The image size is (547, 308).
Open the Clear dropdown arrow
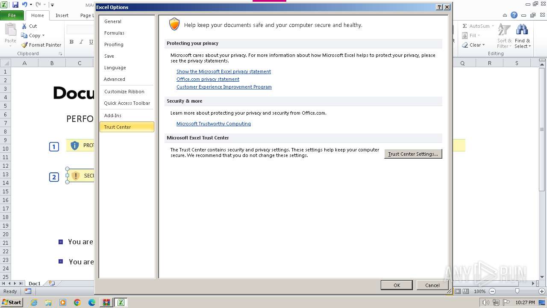pos(484,45)
